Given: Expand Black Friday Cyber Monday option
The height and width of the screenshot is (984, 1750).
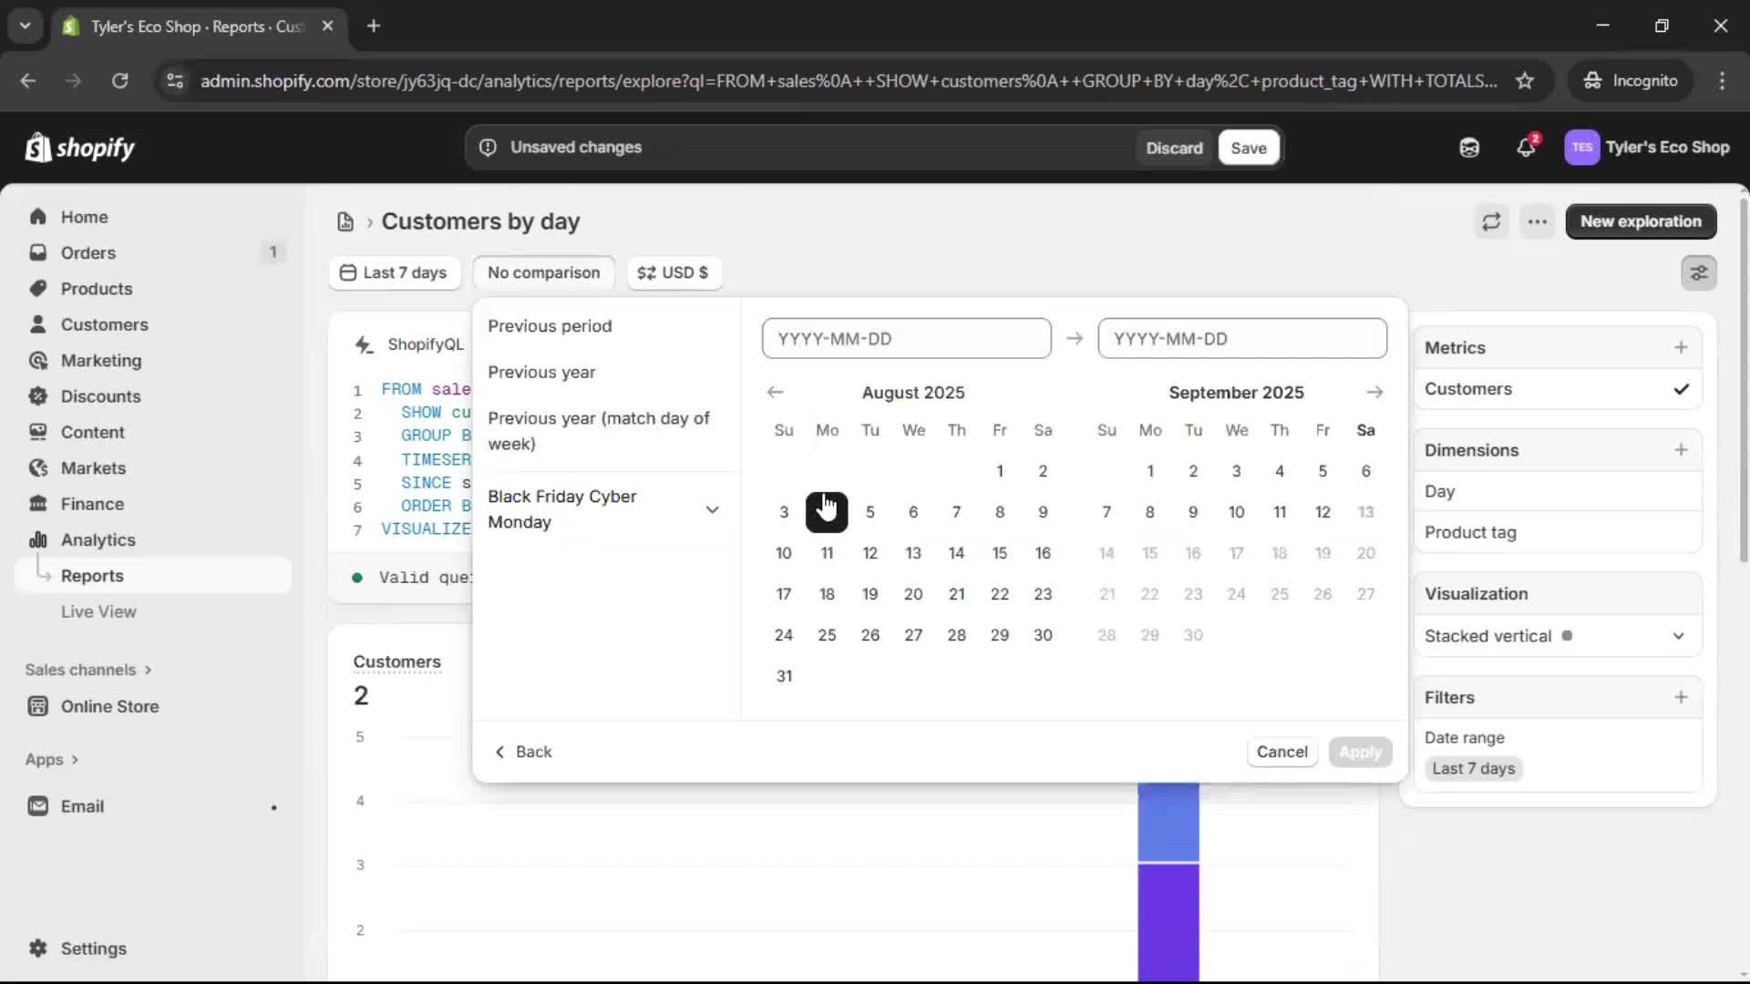Looking at the screenshot, I should click(x=712, y=509).
